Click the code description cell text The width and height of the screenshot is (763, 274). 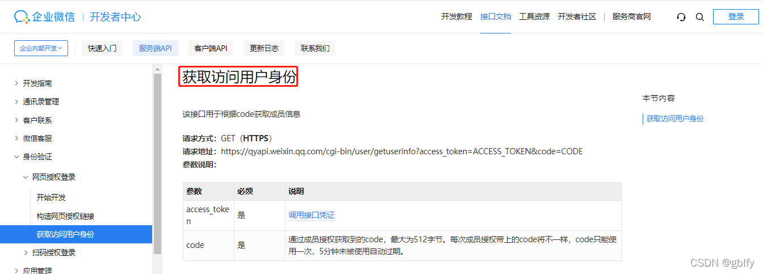point(452,245)
